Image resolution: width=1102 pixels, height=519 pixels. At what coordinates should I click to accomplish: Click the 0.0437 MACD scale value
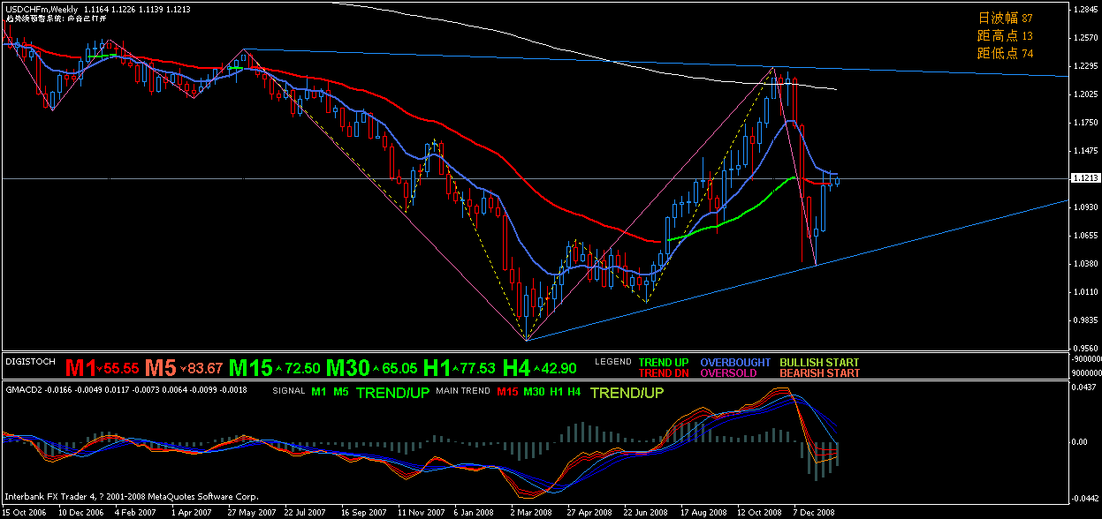point(1084,387)
